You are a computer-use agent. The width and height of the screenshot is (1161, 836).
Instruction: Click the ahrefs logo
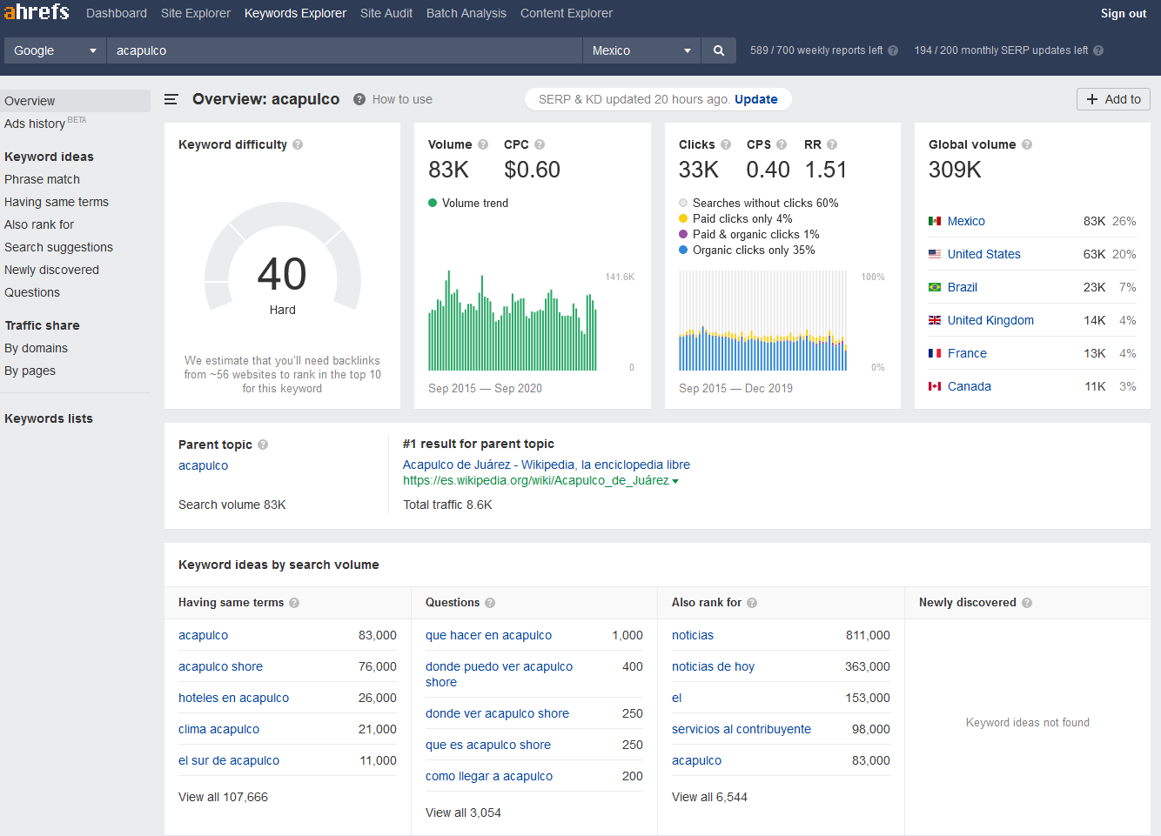(37, 12)
